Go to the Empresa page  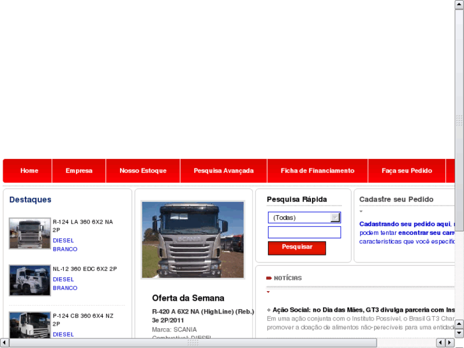click(x=79, y=171)
